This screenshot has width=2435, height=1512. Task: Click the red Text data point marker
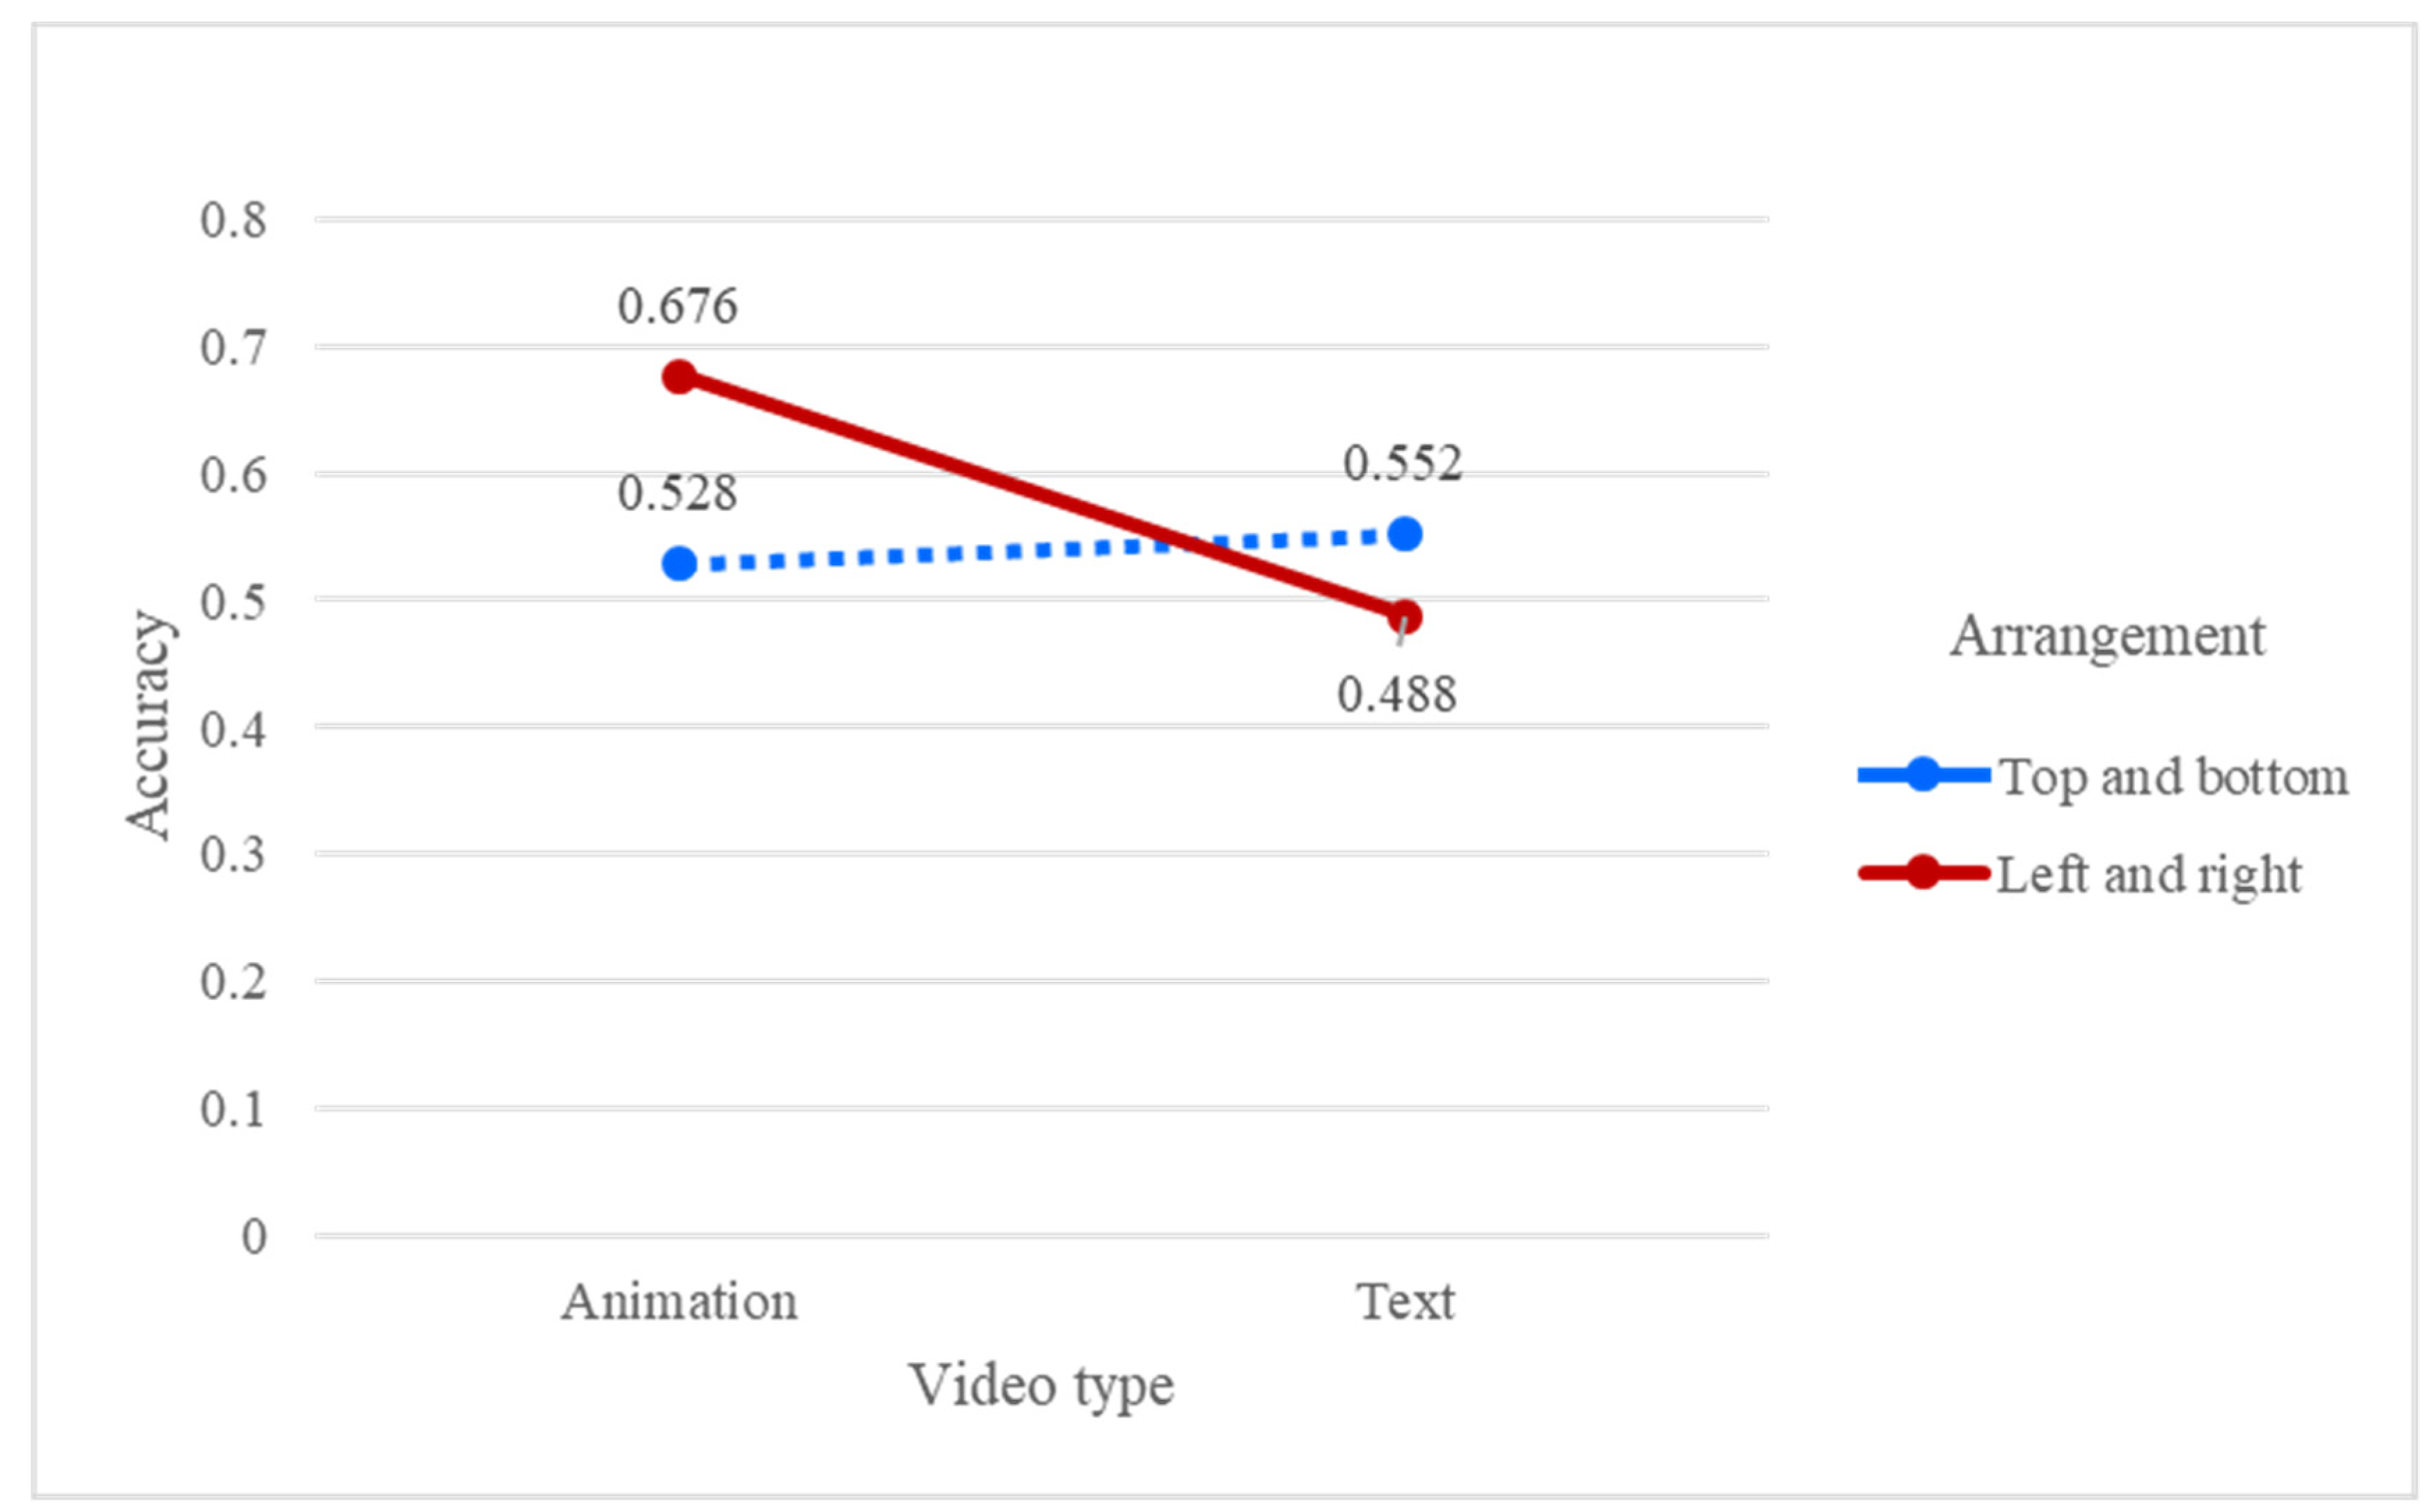1405,616
